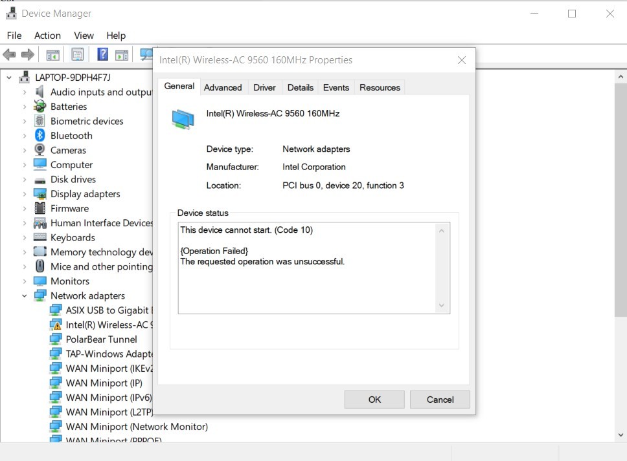Select the PolarBear Tunnel adapter

coord(101,339)
